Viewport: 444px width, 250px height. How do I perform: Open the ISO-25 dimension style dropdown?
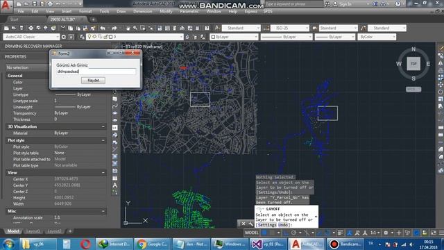(x=290, y=28)
